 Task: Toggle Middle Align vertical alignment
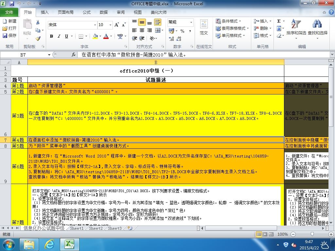[142, 22]
